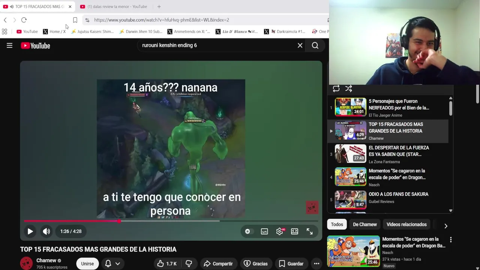Switch to dalas review la menor tab
This screenshot has height=270, width=480.
(x=113, y=6)
